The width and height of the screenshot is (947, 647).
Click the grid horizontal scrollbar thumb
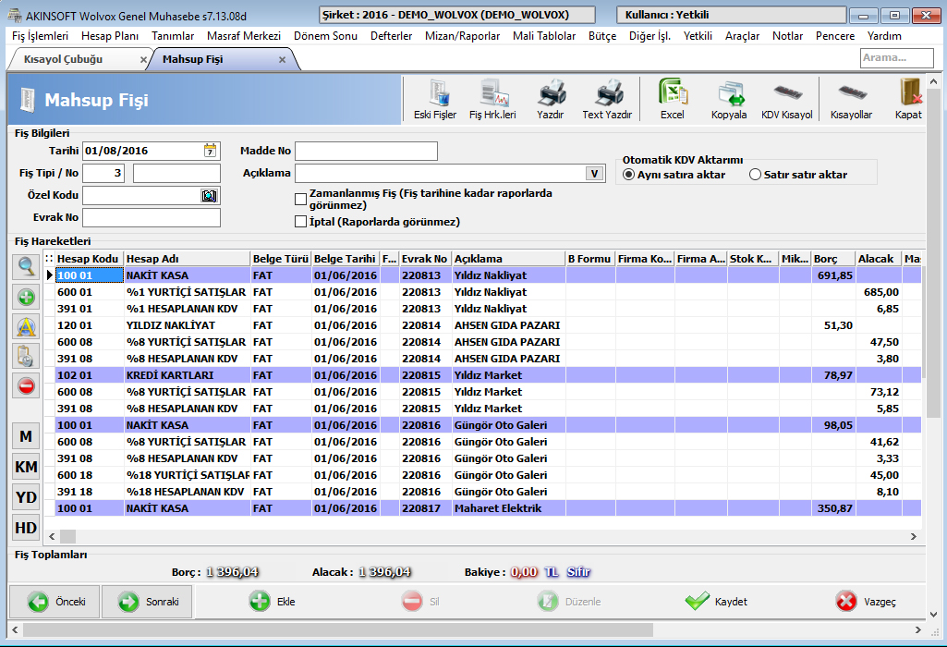tap(67, 536)
